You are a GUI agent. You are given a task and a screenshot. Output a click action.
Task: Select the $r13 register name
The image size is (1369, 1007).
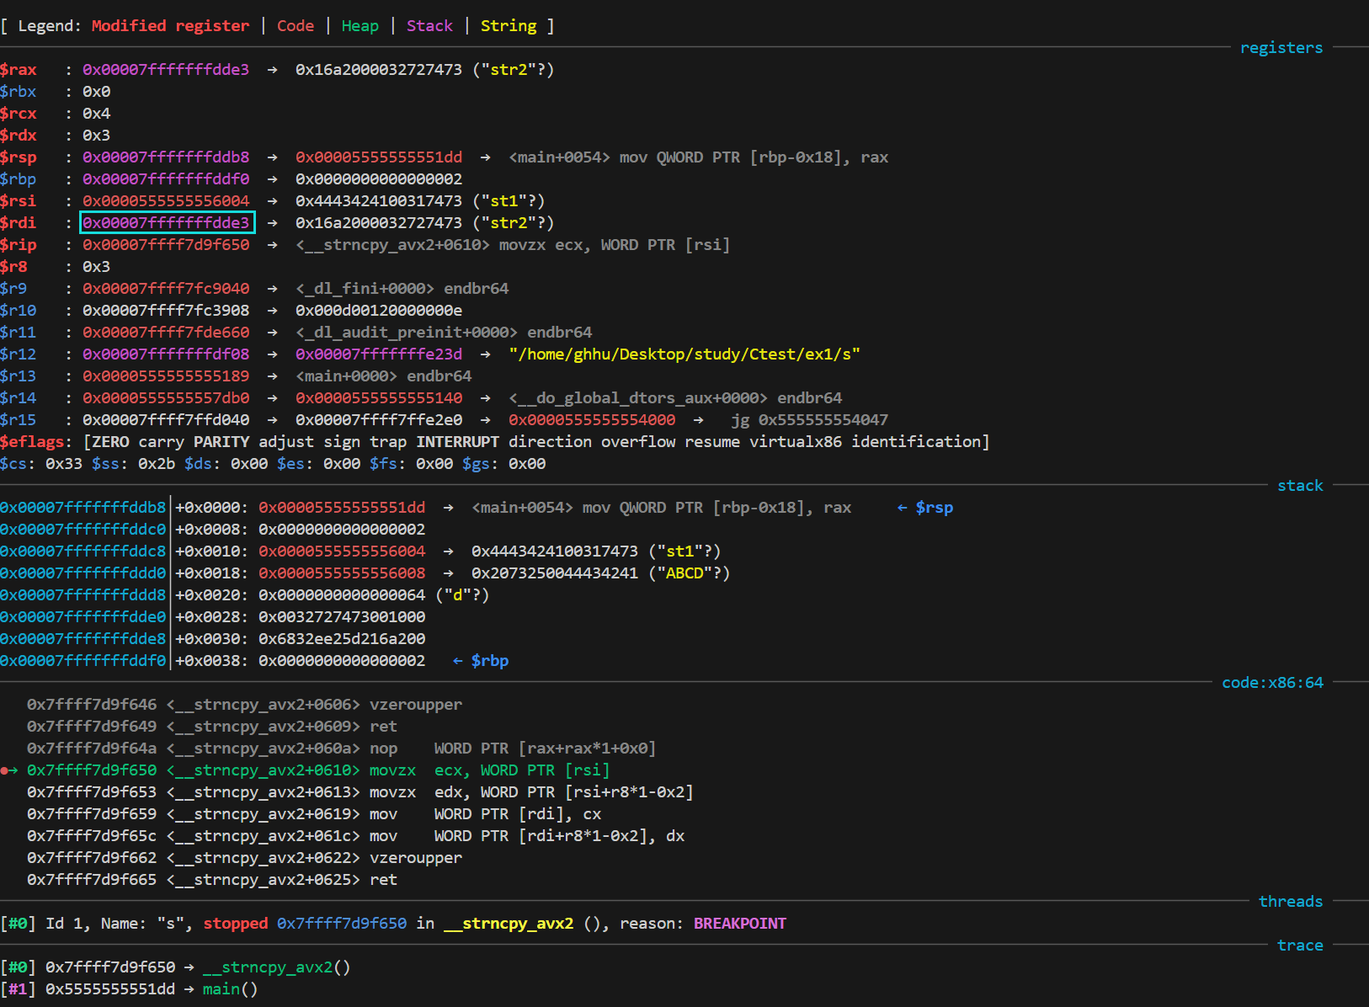pos(19,376)
